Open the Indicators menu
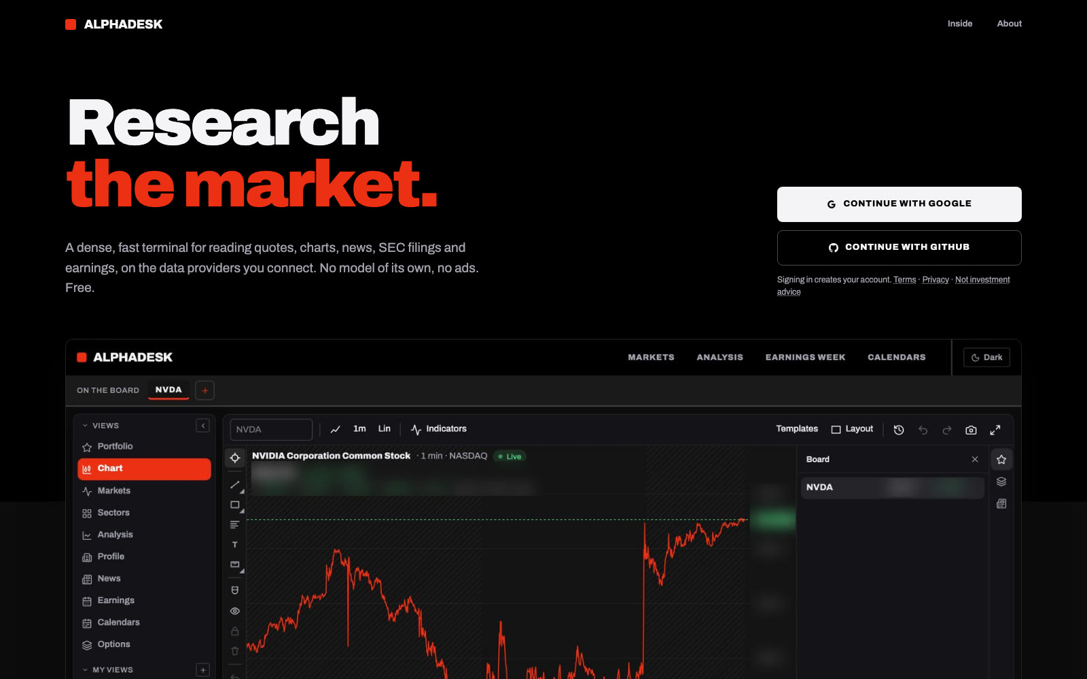Viewport: 1087px width, 679px height. (439, 429)
